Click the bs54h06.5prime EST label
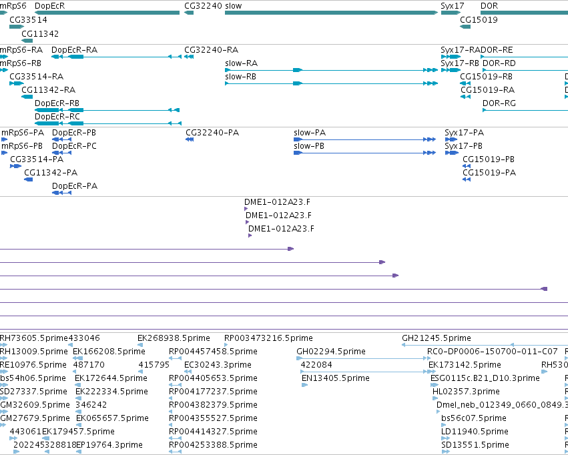Screen dimensions: 568x455 tap(33, 378)
